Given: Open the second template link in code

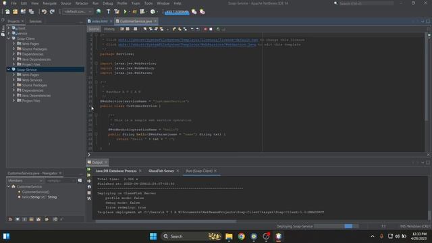Looking at the screenshot, I should tap(187, 45).
